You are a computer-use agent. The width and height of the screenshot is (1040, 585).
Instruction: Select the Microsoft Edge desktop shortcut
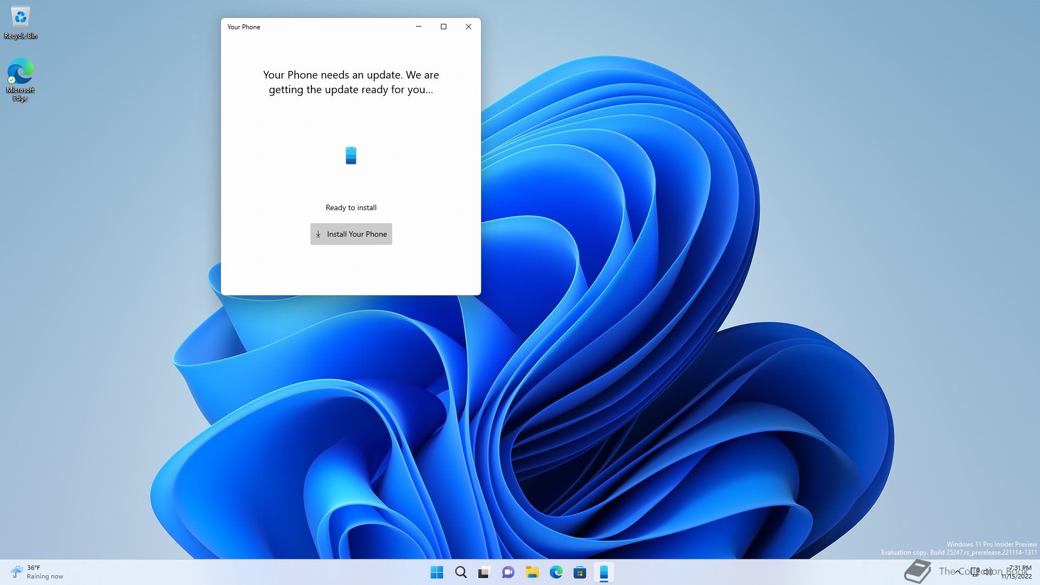pyautogui.click(x=21, y=80)
